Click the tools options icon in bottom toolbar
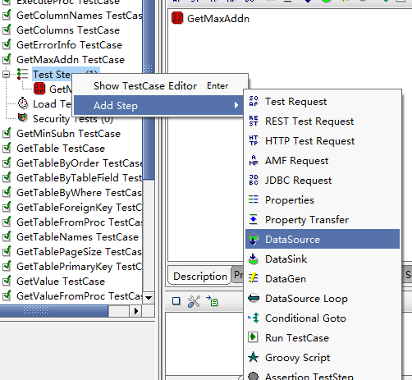Screen dimensions: 412x380 194,301
